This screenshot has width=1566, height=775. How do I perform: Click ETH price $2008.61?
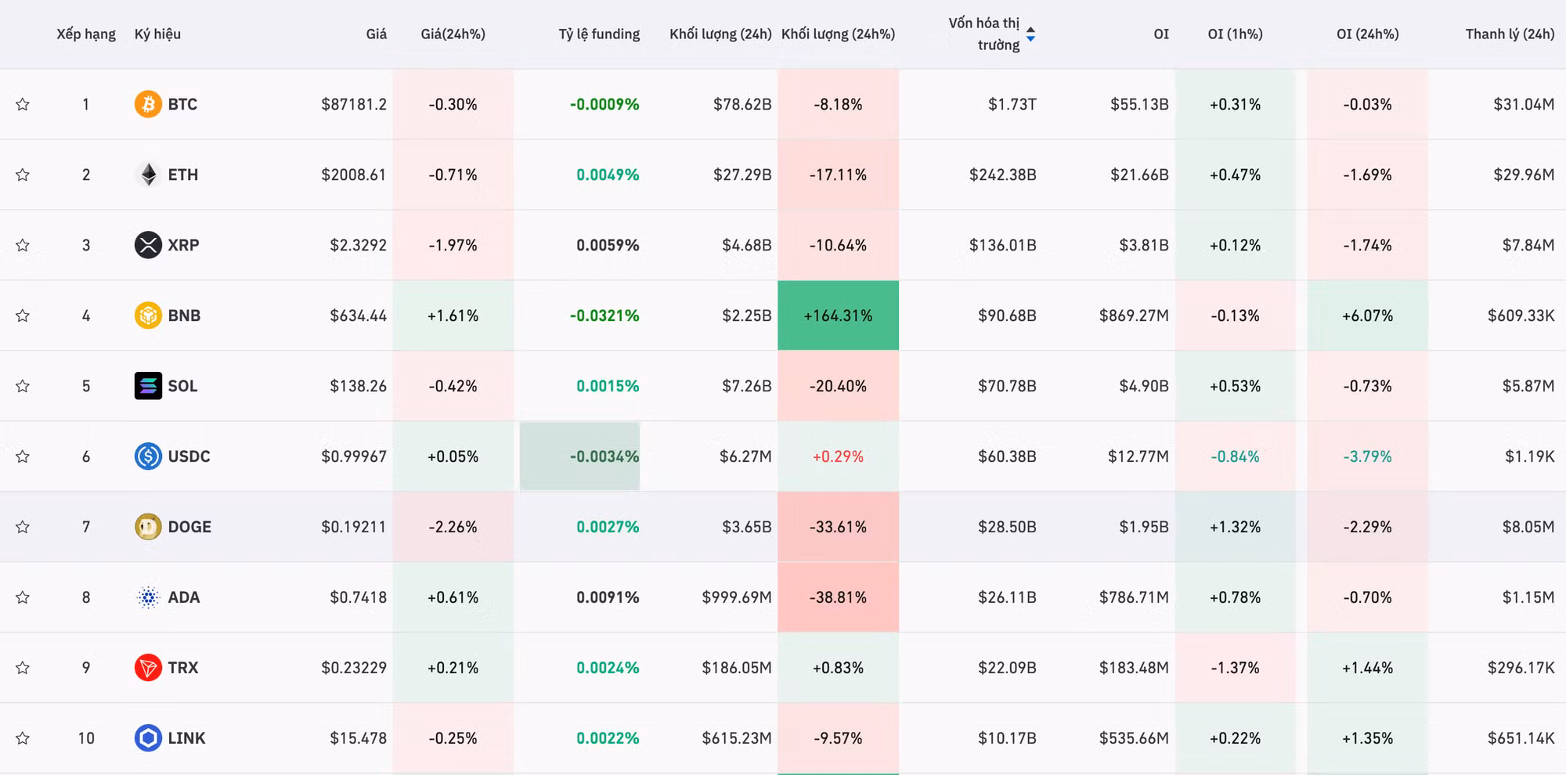[354, 175]
